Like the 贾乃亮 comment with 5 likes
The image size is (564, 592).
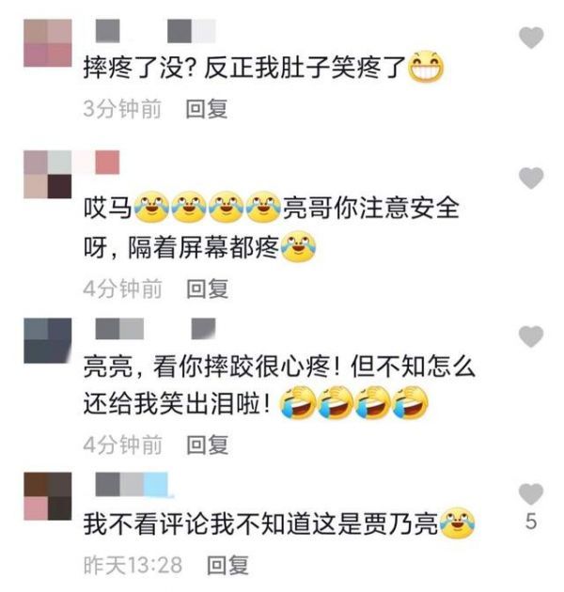(x=531, y=494)
